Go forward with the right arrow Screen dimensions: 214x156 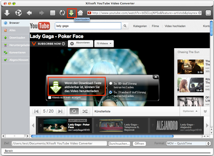(42, 13)
